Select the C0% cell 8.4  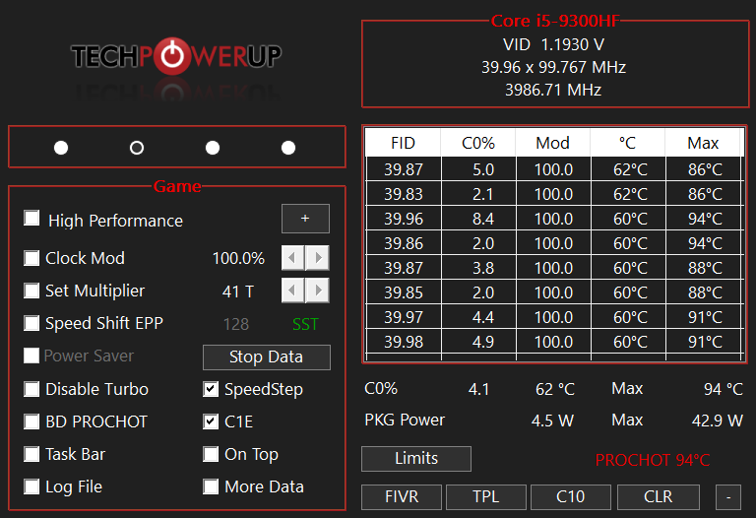pyautogui.click(x=478, y=219)
